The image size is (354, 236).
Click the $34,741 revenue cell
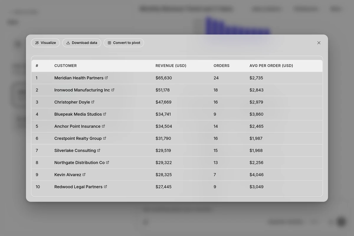[163, 114]
